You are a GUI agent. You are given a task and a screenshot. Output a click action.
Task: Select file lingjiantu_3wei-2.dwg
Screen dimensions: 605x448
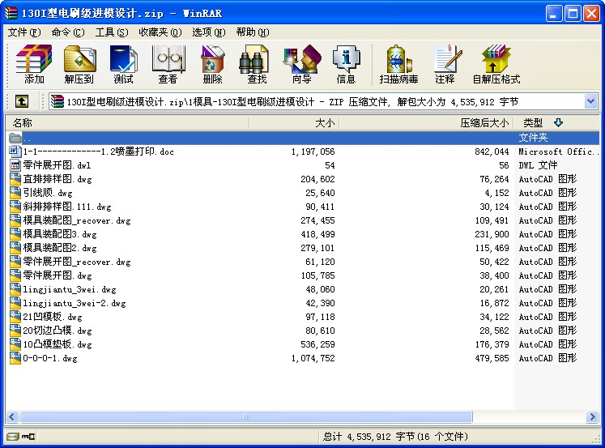tap(75, 303)
